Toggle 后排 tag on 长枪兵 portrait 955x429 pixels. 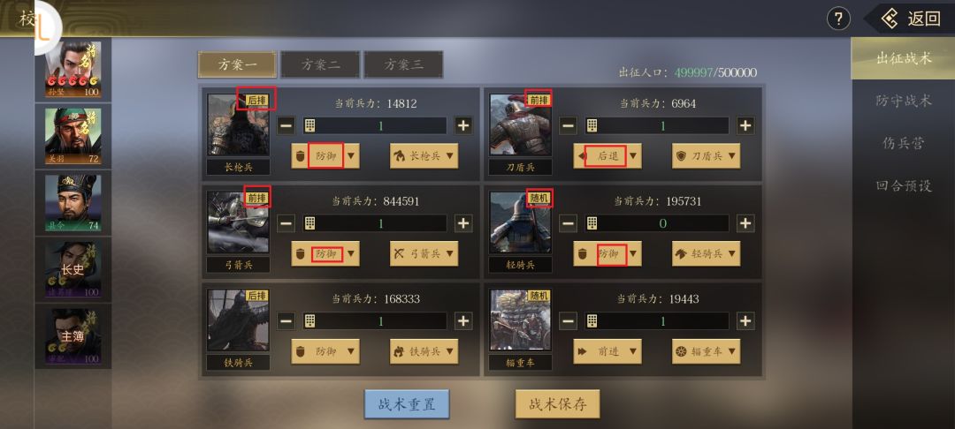pos(256,100)
